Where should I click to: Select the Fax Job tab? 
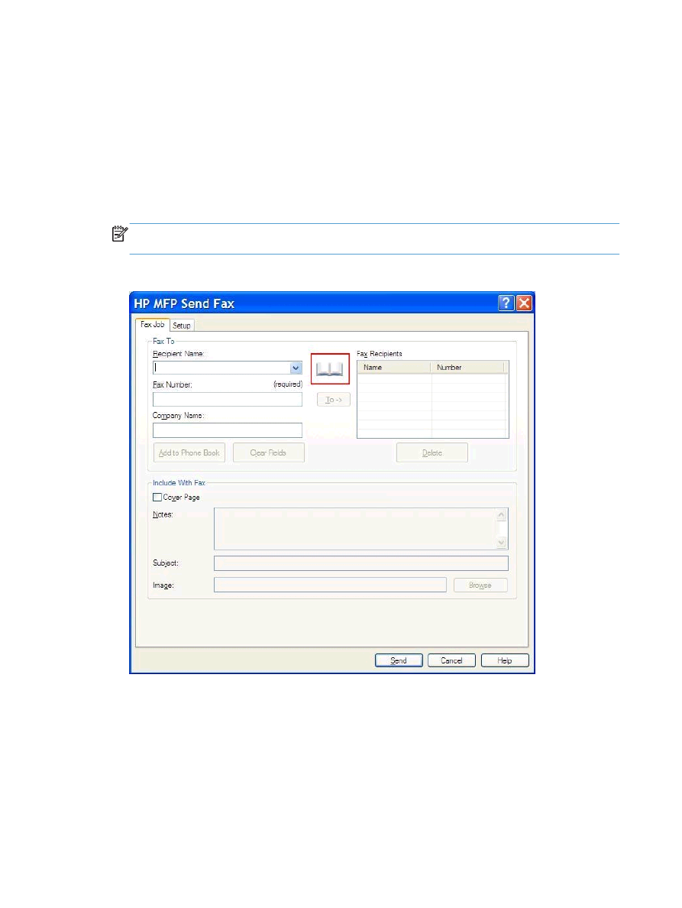152,324
